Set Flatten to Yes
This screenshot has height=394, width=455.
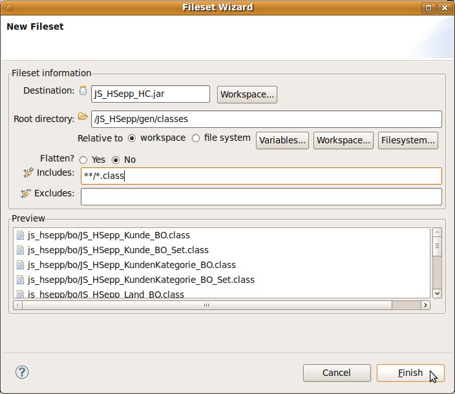[x=83, y=160]
